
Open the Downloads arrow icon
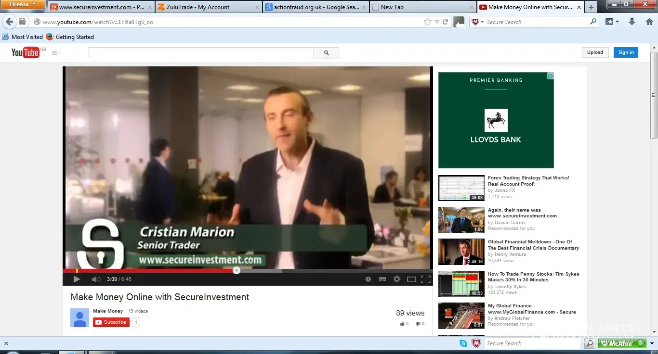point(632,22)
